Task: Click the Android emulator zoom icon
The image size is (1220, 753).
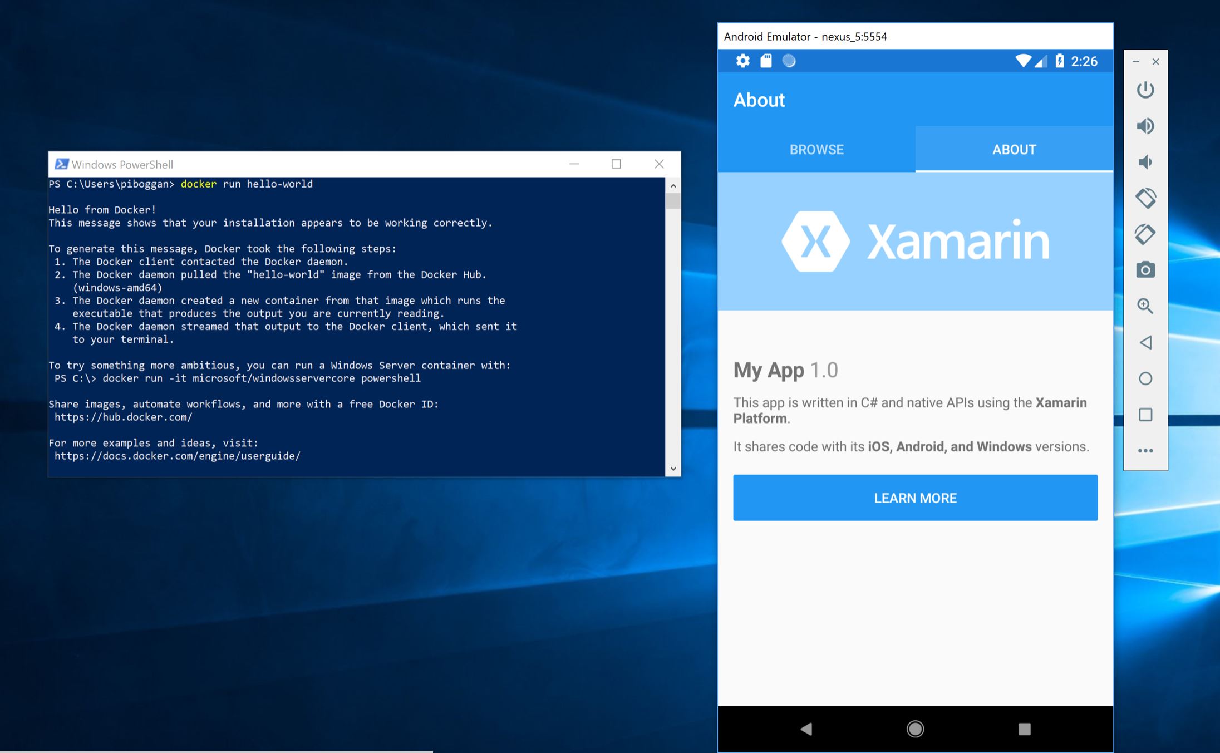Action: point(1144,307)
